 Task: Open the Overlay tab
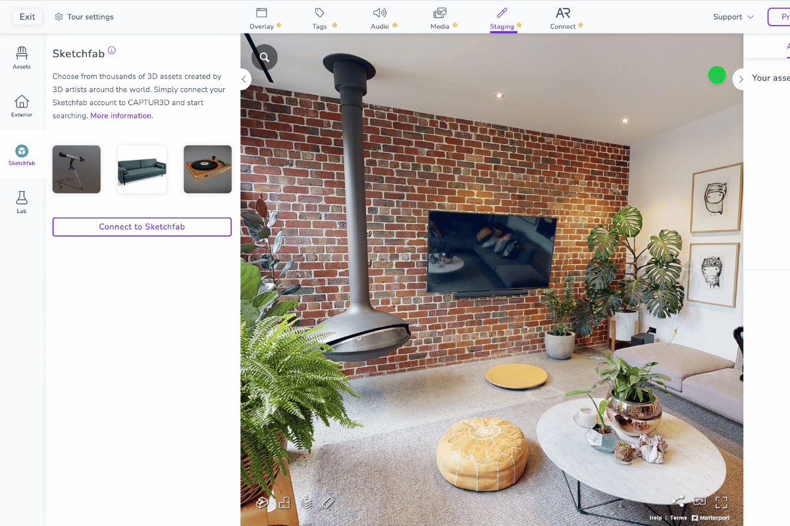pos(265,18)
